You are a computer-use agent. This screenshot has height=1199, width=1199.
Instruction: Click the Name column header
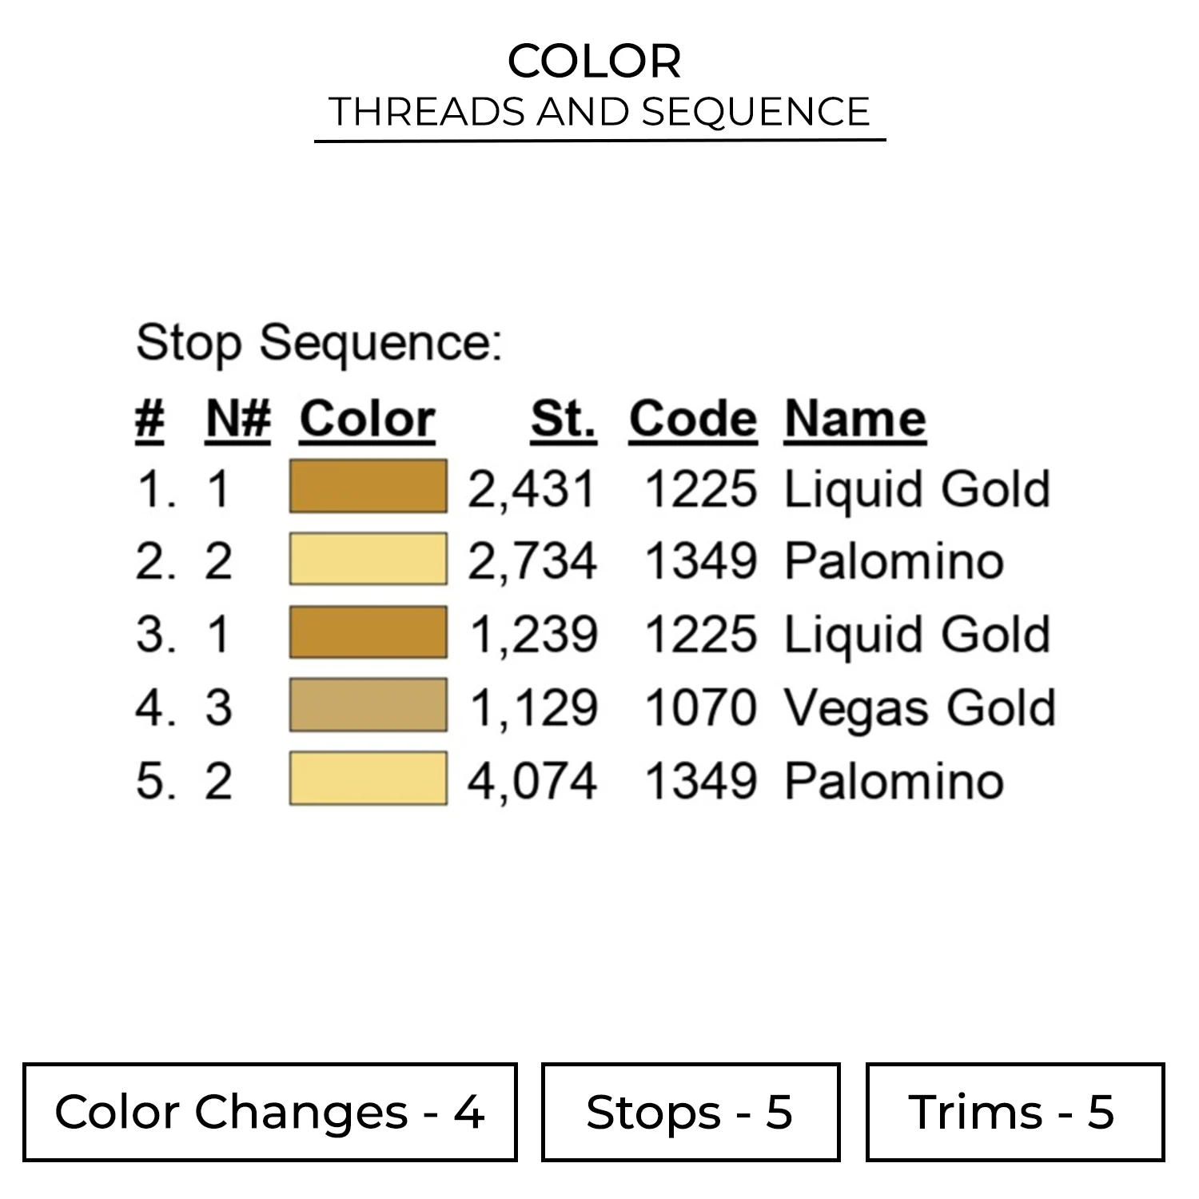[855, 419]
